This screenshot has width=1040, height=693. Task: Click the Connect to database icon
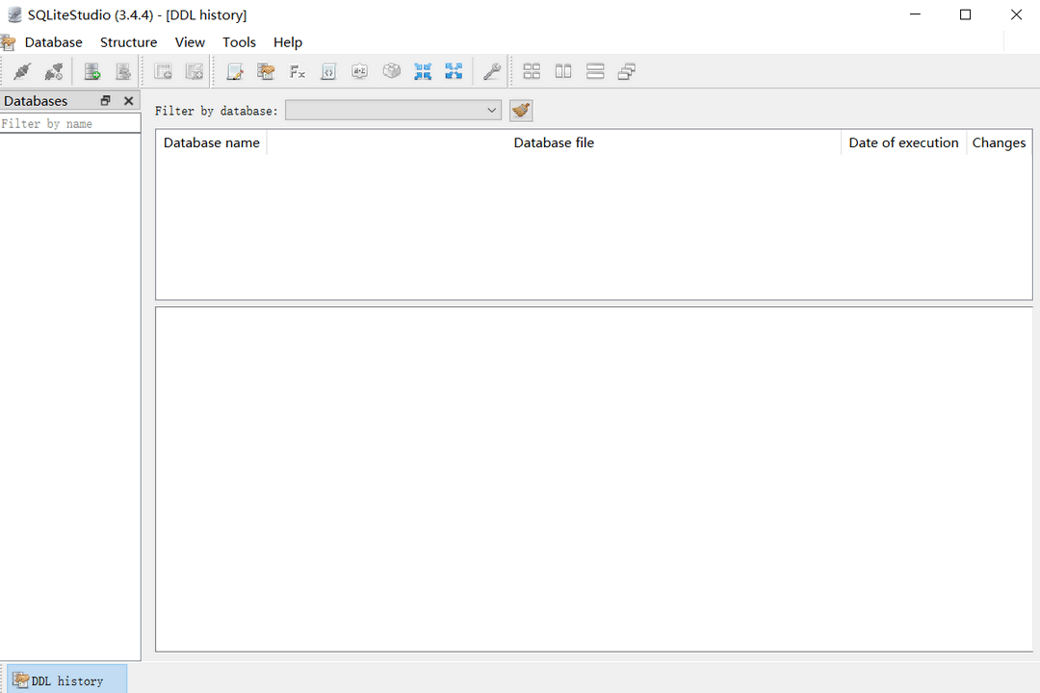pos(22,71)
